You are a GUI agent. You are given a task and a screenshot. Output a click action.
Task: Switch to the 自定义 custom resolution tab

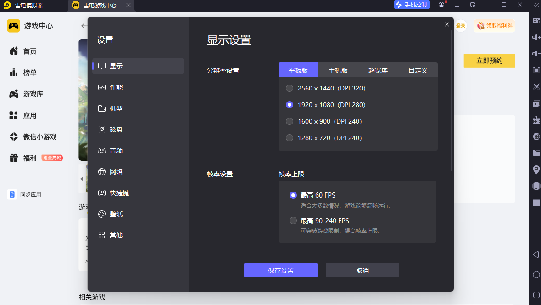(418, 70)
